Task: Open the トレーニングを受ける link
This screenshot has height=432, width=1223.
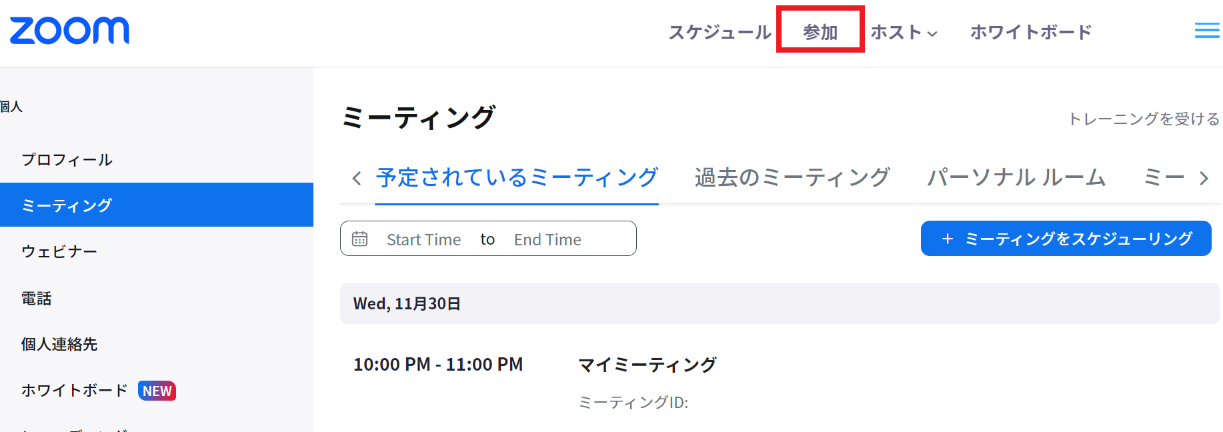Action: pyautogui.click(x=1143, y=119)
